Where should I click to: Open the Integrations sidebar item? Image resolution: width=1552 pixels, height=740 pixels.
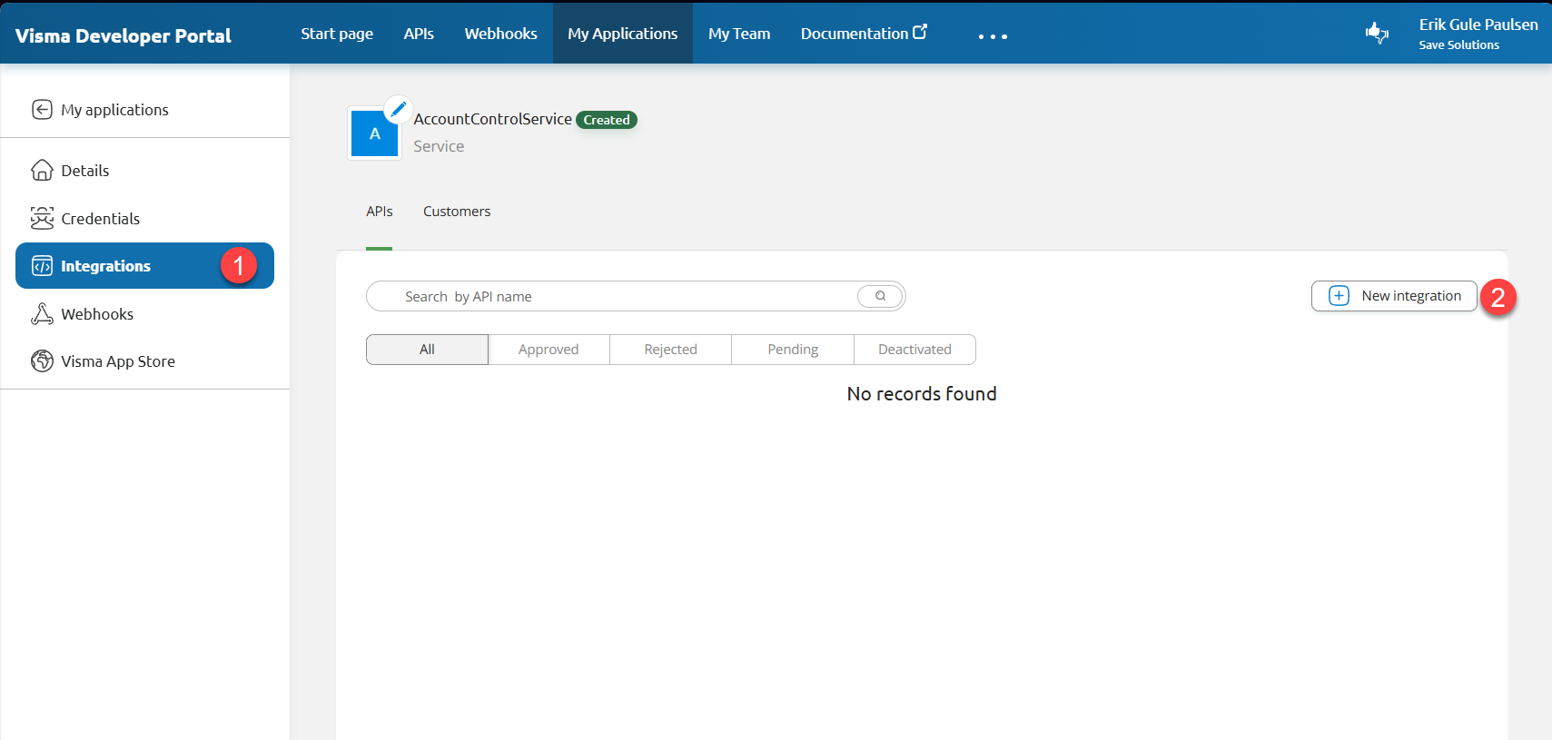(106, 266)
